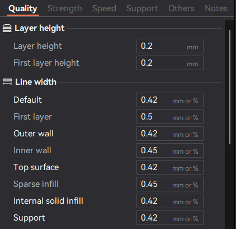Edit the Support line width field

170,218
